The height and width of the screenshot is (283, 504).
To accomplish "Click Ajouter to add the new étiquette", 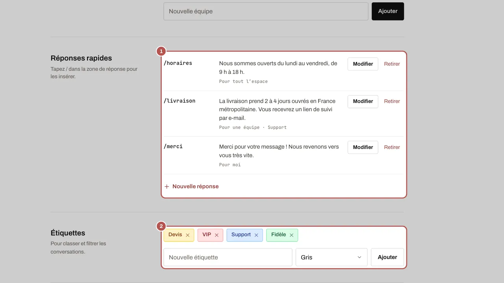I will coord(387,257).
